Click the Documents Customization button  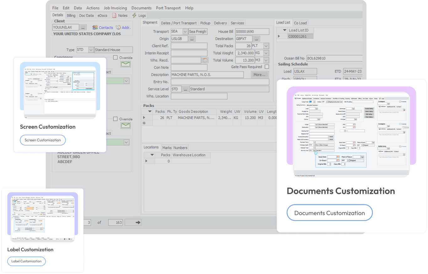[x=329, y=213]
